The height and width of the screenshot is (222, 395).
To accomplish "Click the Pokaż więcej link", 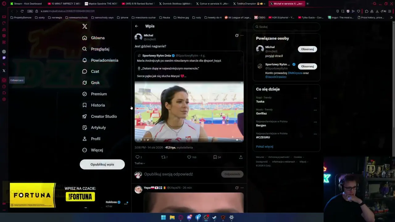I will click(264, 147).
